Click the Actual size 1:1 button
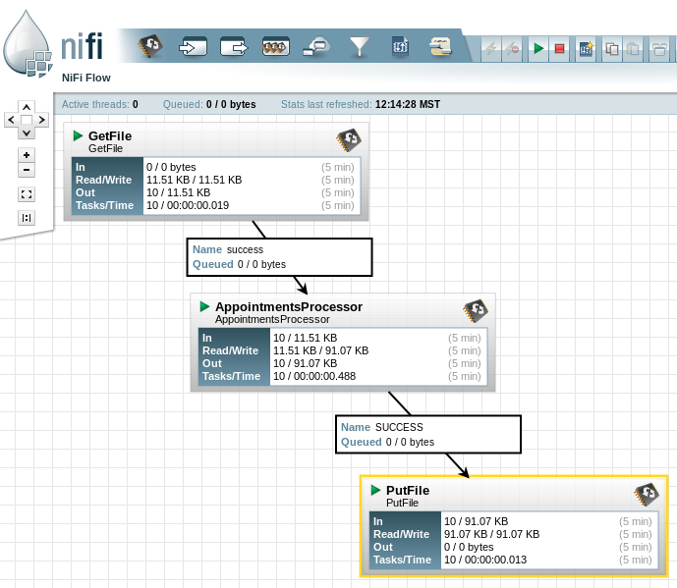 pyautogui.click(x=27, y=218)
